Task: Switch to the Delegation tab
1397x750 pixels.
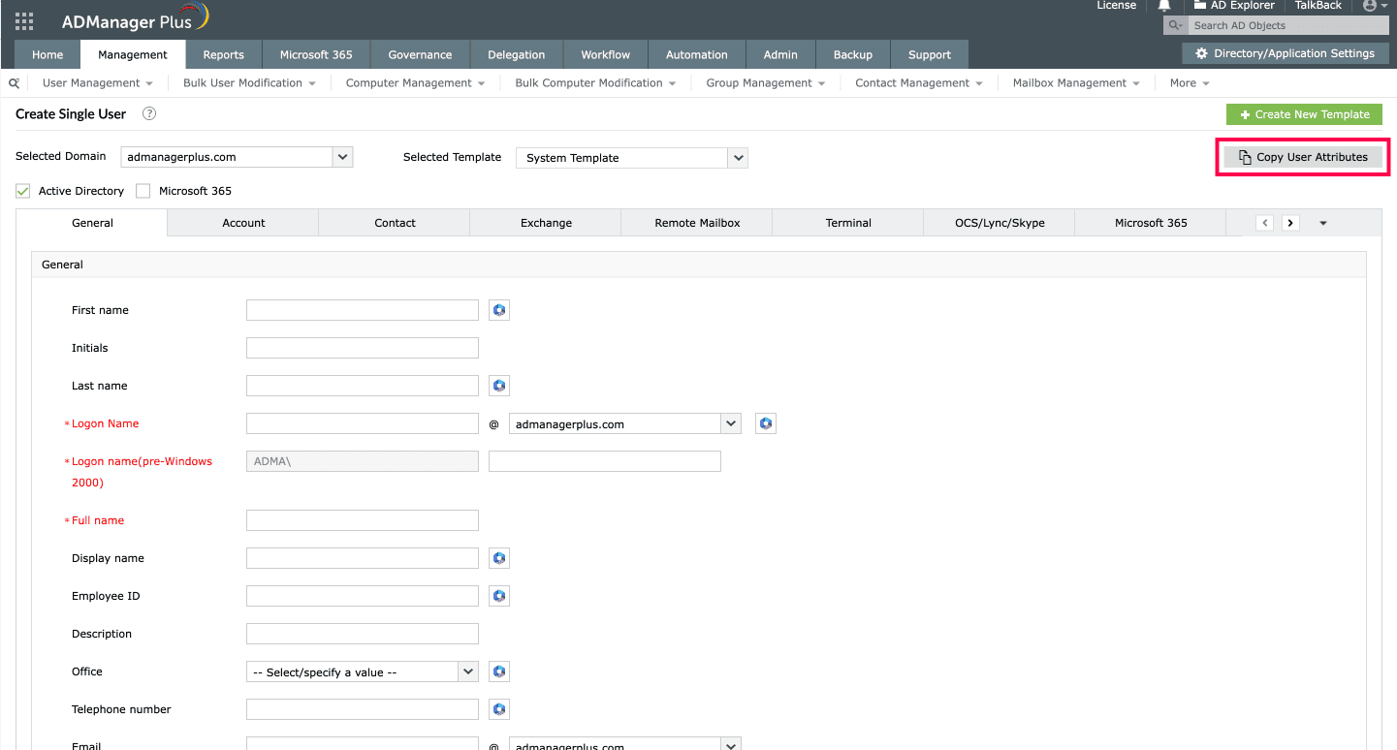Action: point(517,54)
